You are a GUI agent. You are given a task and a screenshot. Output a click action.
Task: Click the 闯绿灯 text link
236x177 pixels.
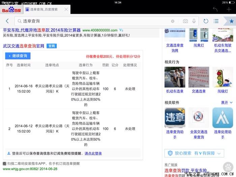click(x=223, y=91)
